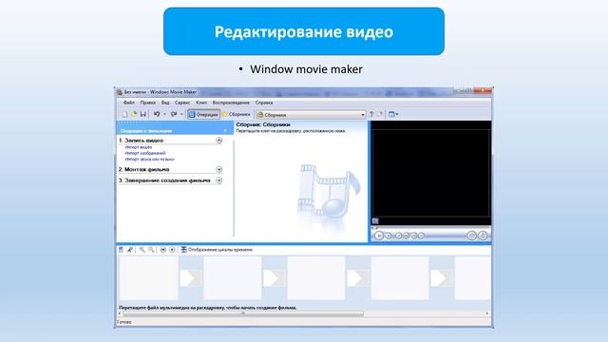608x342 pixels.
Task: Open the Вид menu
Action: (x=165, y=103)
